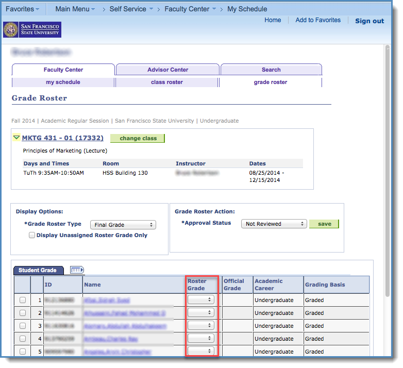
Task: Click the Principles of Marketing (Lecture) text
Action: (x=65, y=150)
